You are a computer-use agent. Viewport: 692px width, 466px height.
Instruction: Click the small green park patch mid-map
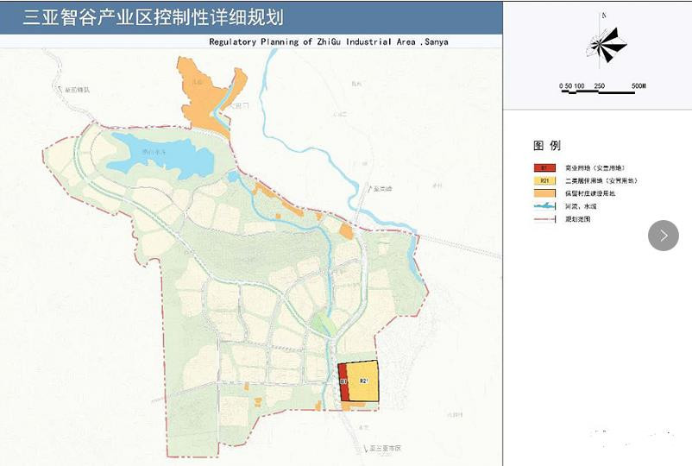pyautogui.click(x=322, y=324)
